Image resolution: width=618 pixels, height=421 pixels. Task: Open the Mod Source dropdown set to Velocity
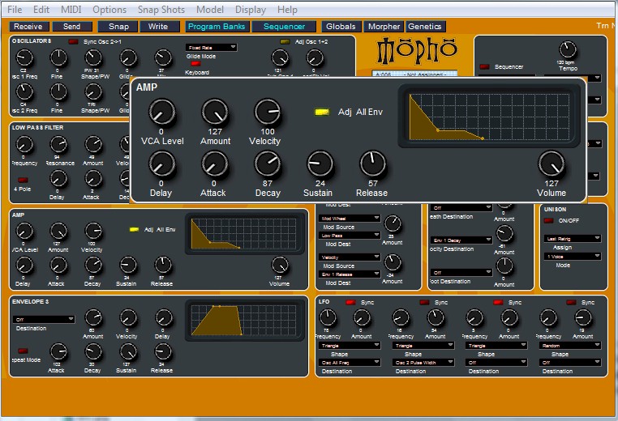click(350, 257)
